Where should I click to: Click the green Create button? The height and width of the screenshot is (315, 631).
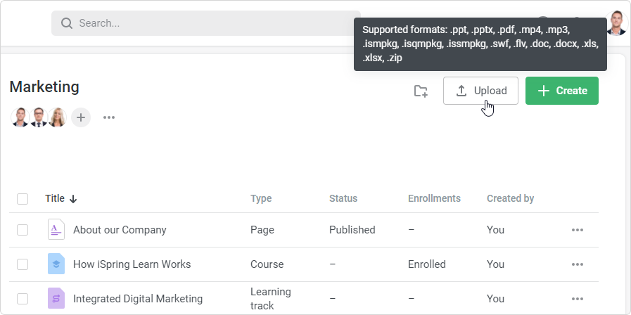coord(561,91)
